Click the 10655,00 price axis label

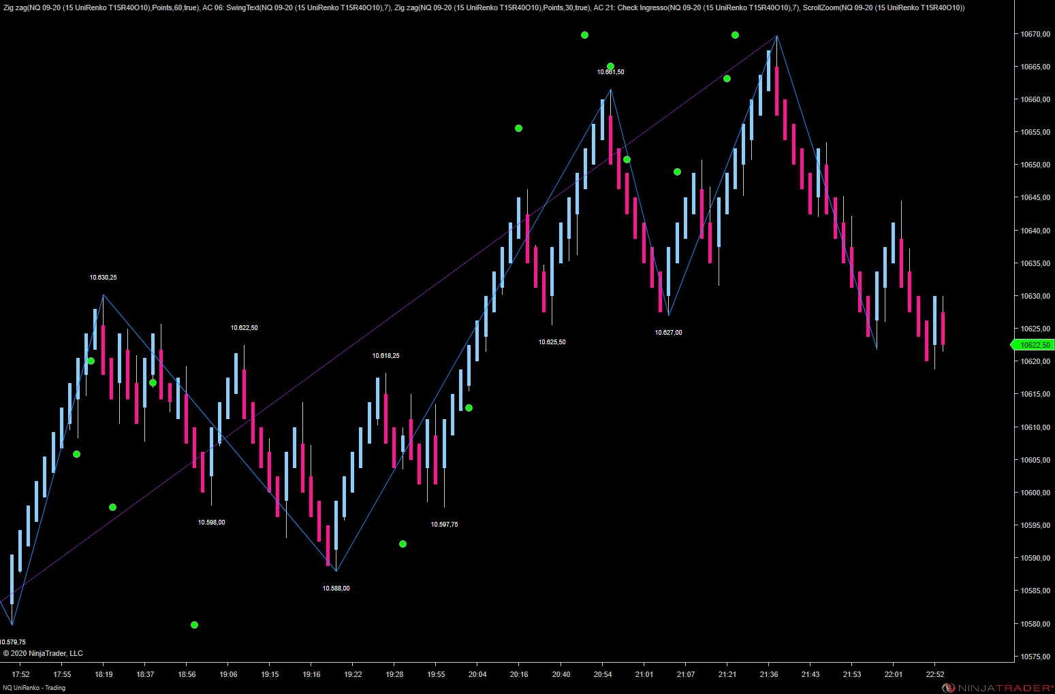[1035, 132]
